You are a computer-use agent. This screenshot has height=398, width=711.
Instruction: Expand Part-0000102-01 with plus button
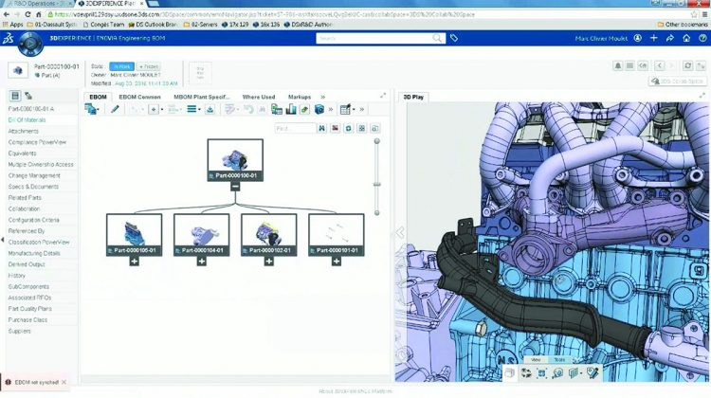(x=269, y=262)
